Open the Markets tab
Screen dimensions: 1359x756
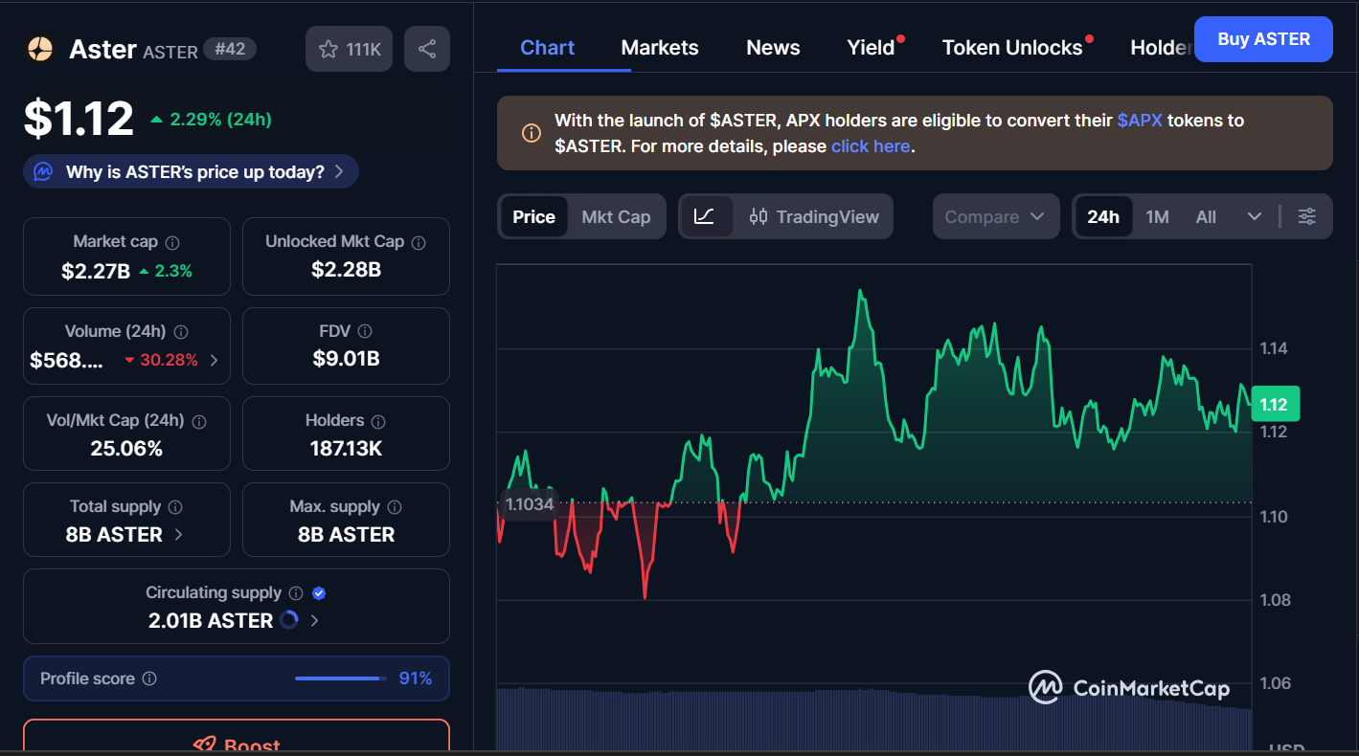point(659,48)
